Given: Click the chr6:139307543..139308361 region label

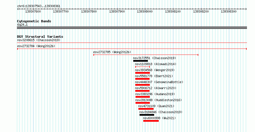Looking at the screenshot, I should tap(39, 6).
